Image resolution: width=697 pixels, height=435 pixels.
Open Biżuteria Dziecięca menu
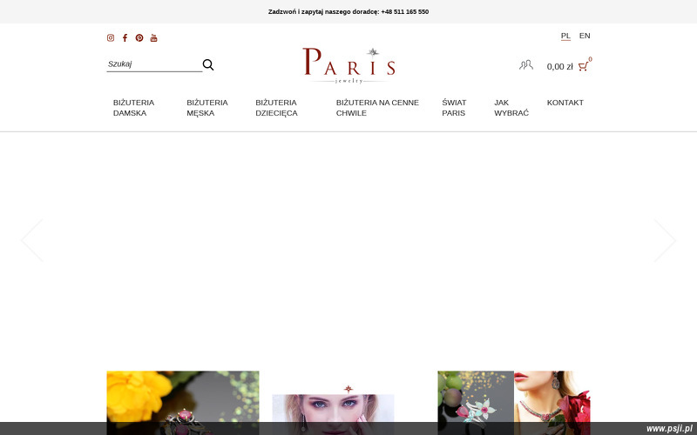tap(276, 108)
